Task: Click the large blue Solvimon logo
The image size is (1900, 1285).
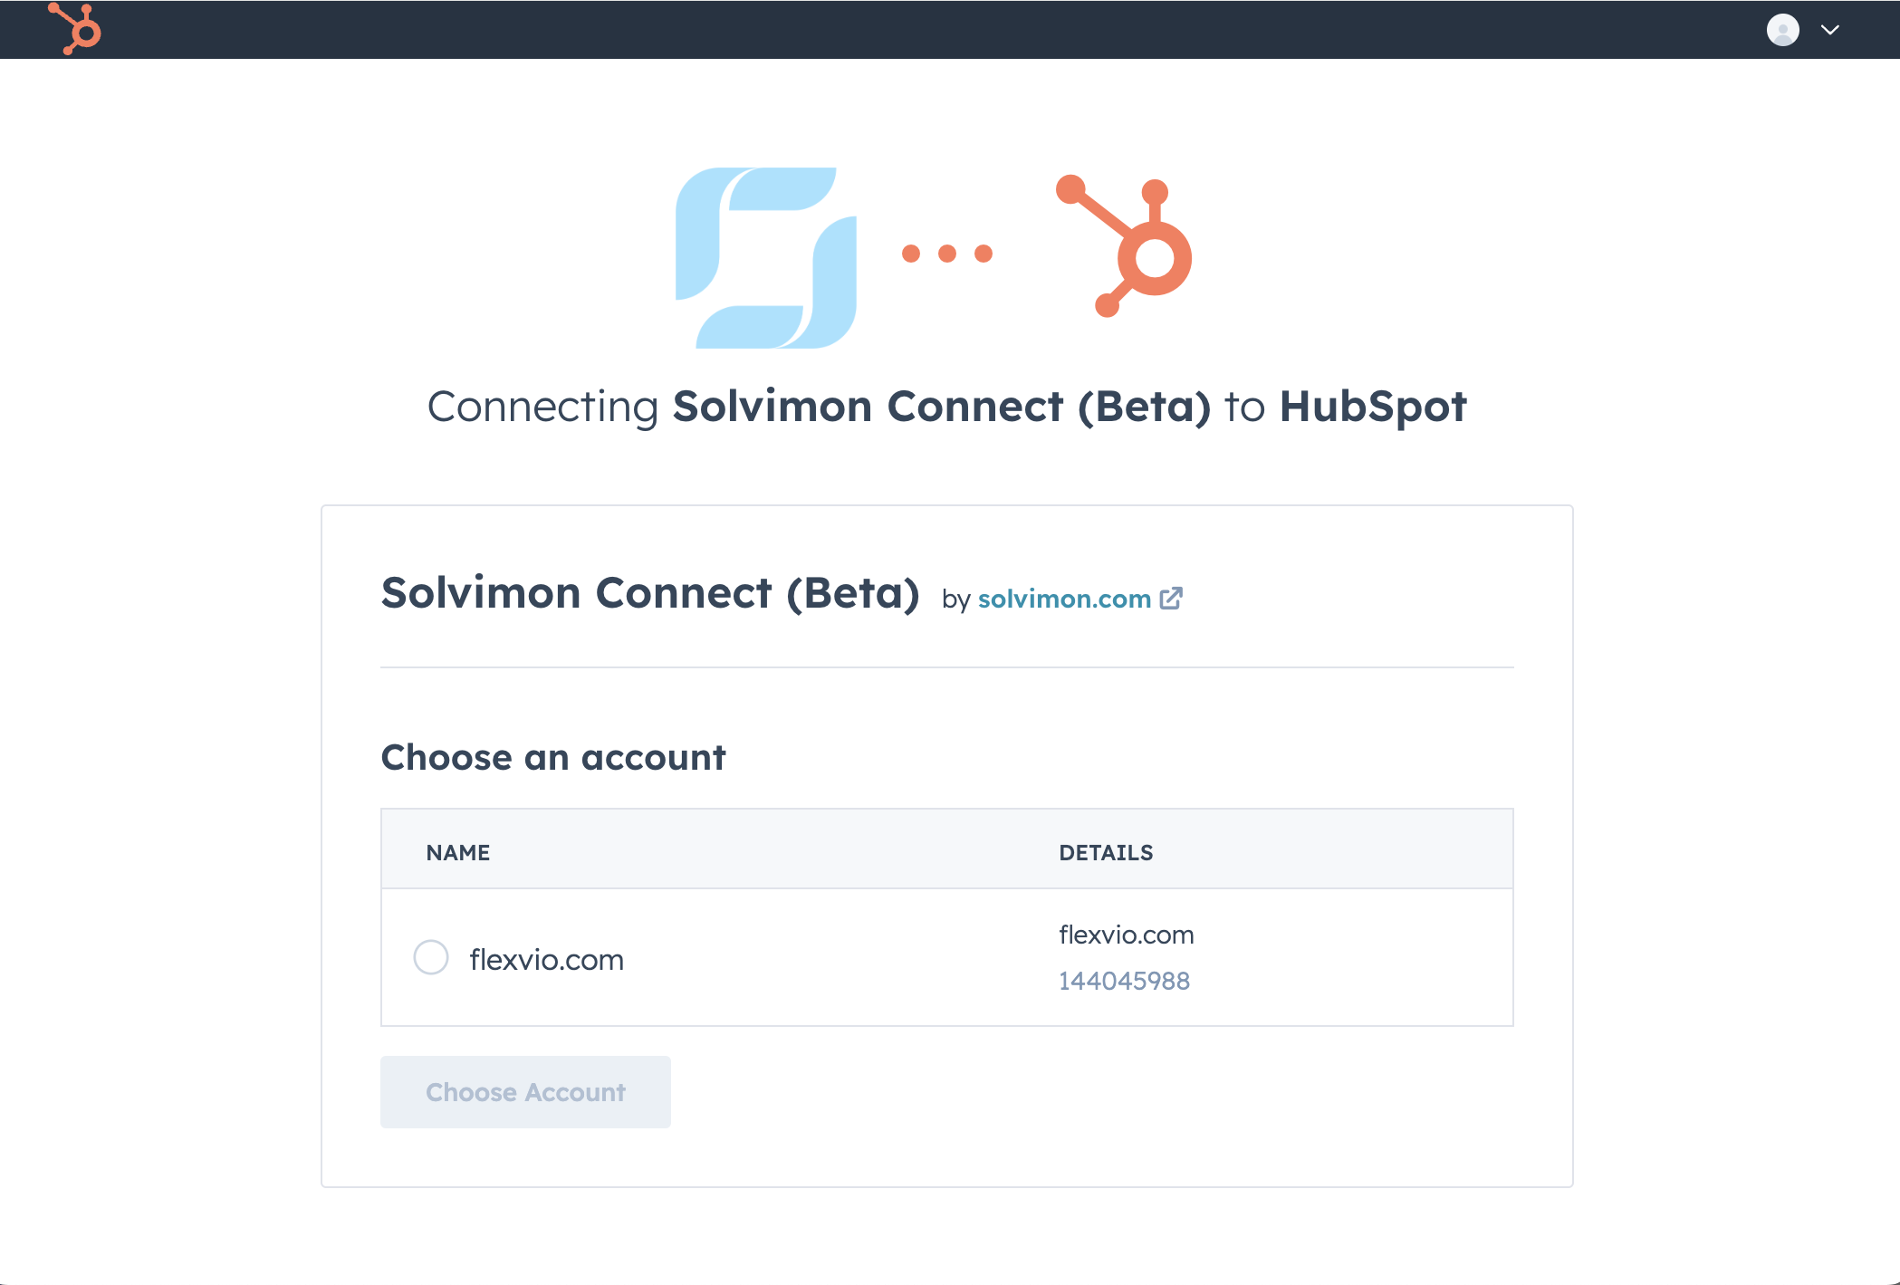Action: [766, 258]
